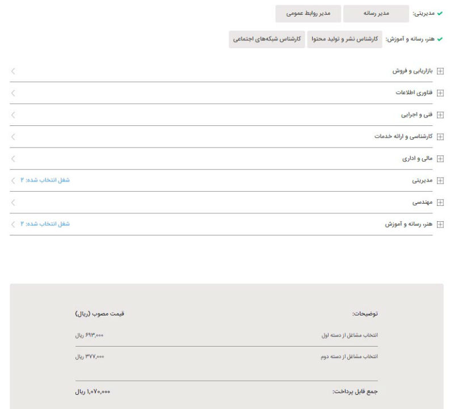Click the هنر، رسانه و آموزش: summary label
454x409 pixels.
(410, 39)
